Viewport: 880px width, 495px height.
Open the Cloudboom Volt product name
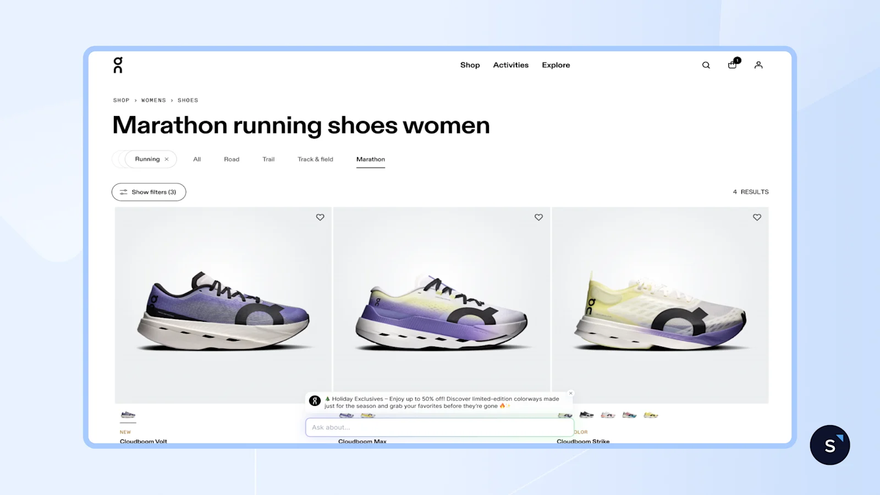click(144, 441)
